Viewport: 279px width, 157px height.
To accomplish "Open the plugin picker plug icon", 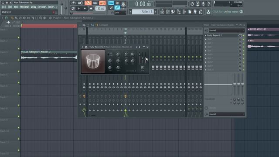I will tap(195, 12).
